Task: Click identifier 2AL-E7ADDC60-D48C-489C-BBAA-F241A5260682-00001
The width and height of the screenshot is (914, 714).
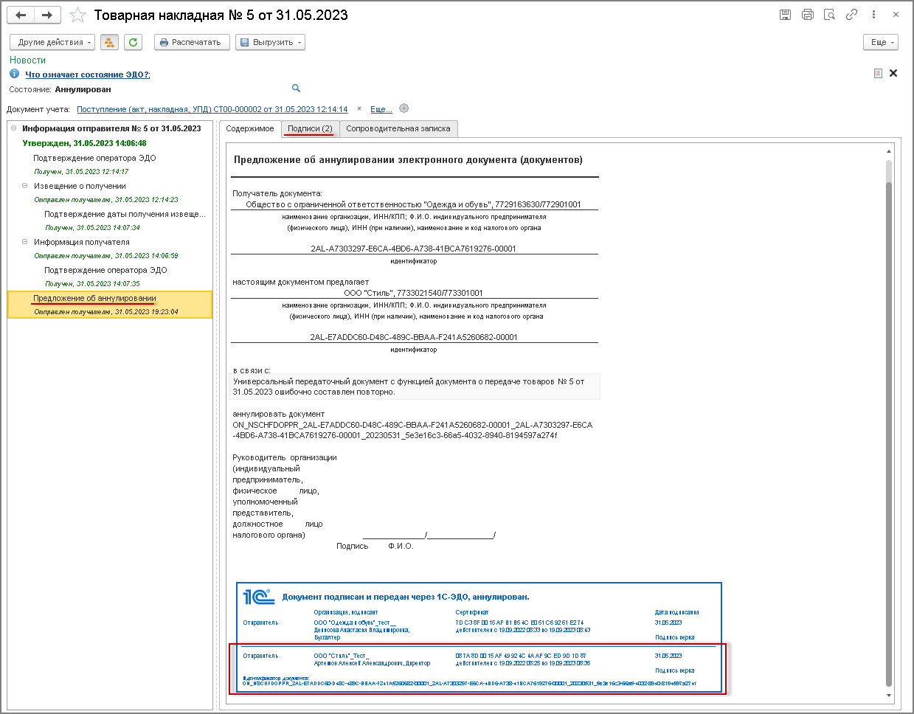Action: pyautogui.click(x=413, y=337)
